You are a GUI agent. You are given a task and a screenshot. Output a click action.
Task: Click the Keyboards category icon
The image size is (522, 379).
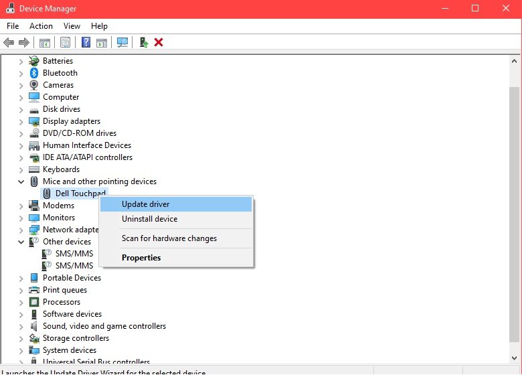click(x=34, y=169)
